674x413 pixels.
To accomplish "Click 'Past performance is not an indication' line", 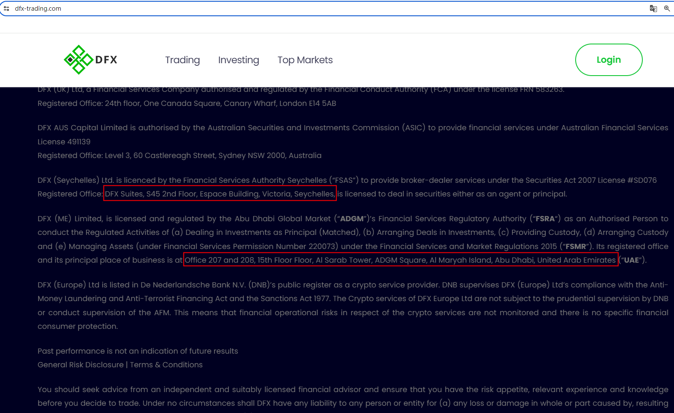I will [138, 351].
